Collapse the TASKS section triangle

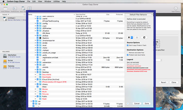pos(8,15)
